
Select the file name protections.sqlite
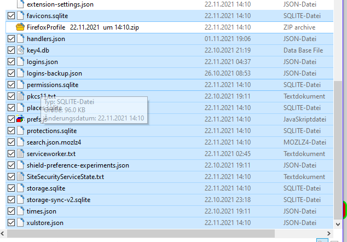[x=51, y=131]
